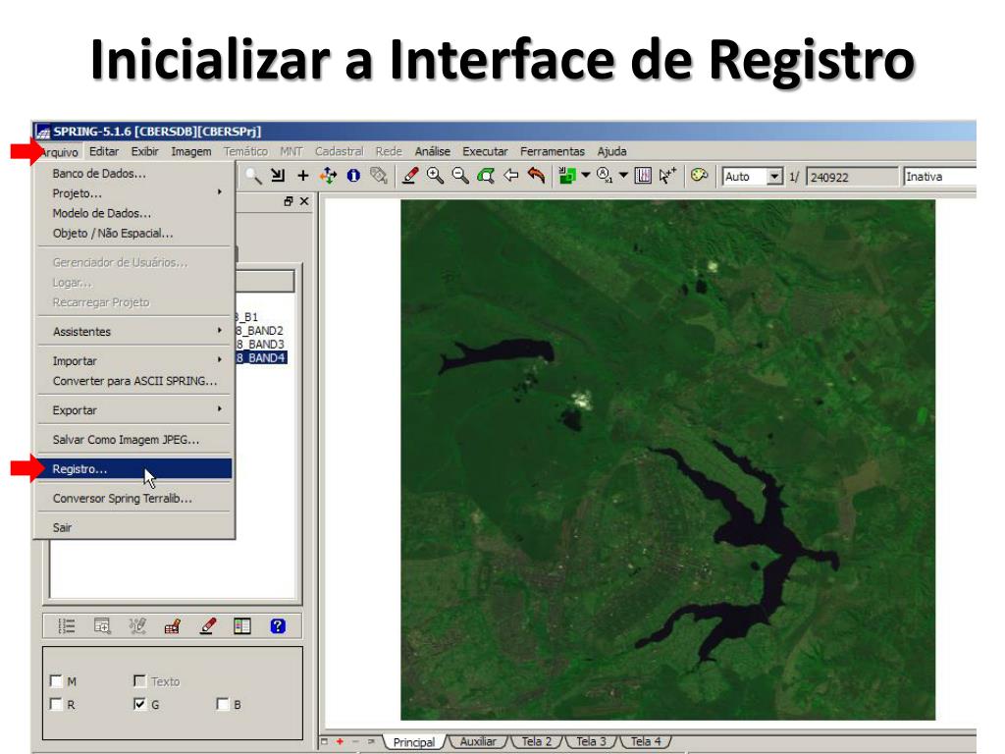Click the red pencil draw icon in toolbar
The height and width of the screenshot is (754, 1005).
(410, 176)
